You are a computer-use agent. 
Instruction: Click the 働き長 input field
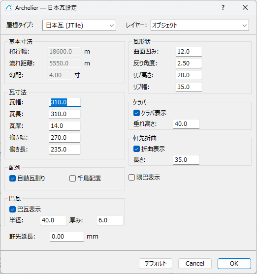(x=64, y=150)
